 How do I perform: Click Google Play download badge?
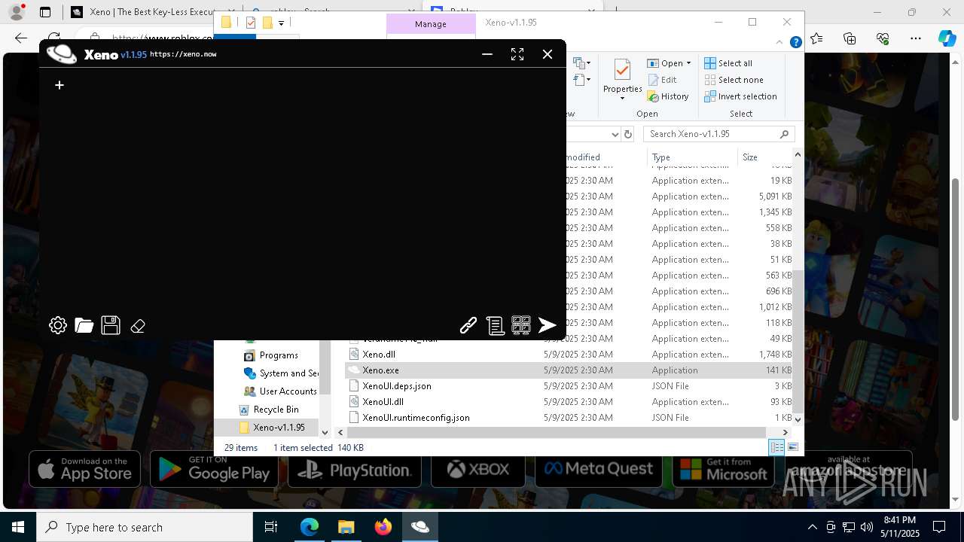[214, 469]
